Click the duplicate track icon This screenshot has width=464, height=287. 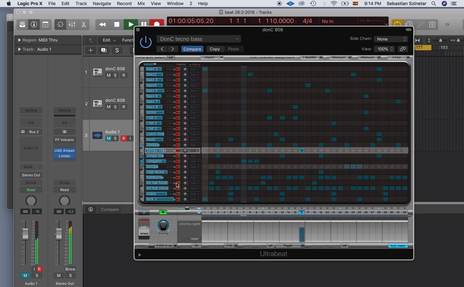coord(104,50)
